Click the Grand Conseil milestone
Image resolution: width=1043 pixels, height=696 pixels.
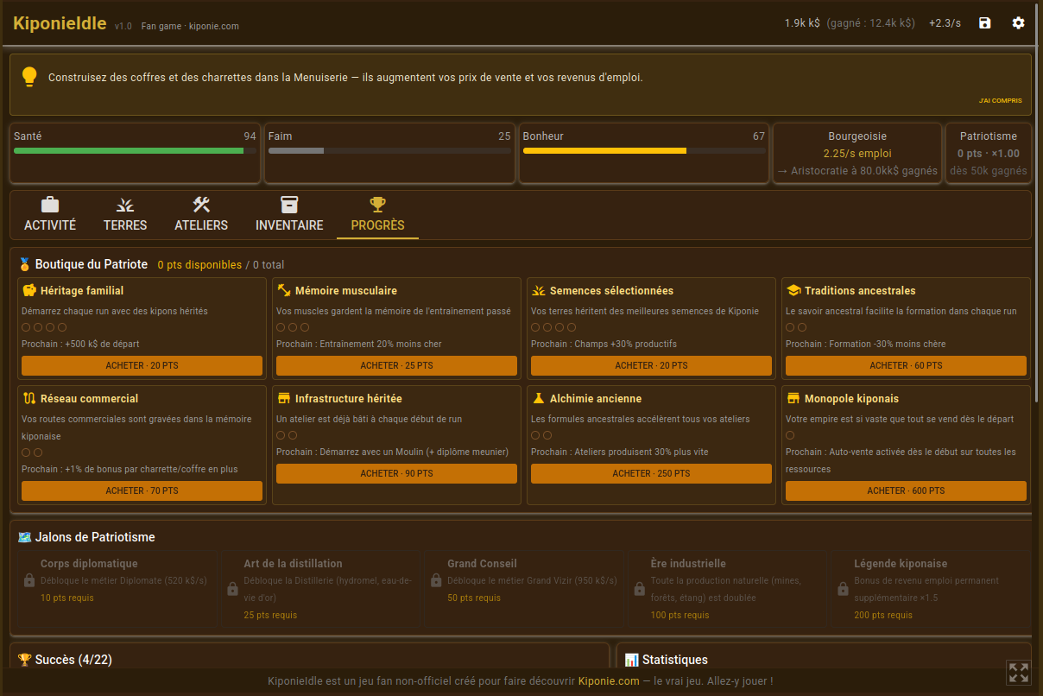pos(522,589)
